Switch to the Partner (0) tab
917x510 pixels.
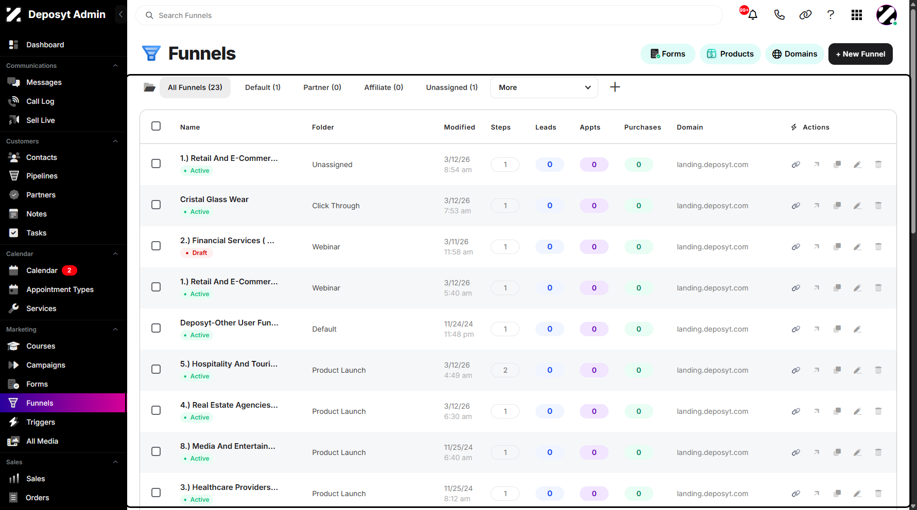[x=322, y=87]
